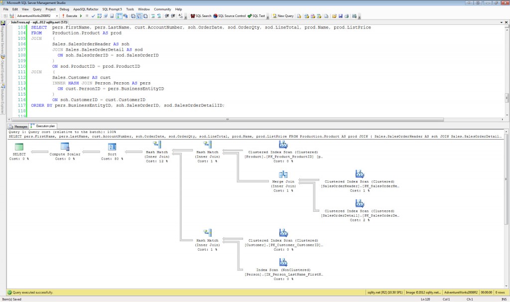This screenshot has height=302, width=510.
Task: Select the Merge Join operator icon
Action: (283, 175)
